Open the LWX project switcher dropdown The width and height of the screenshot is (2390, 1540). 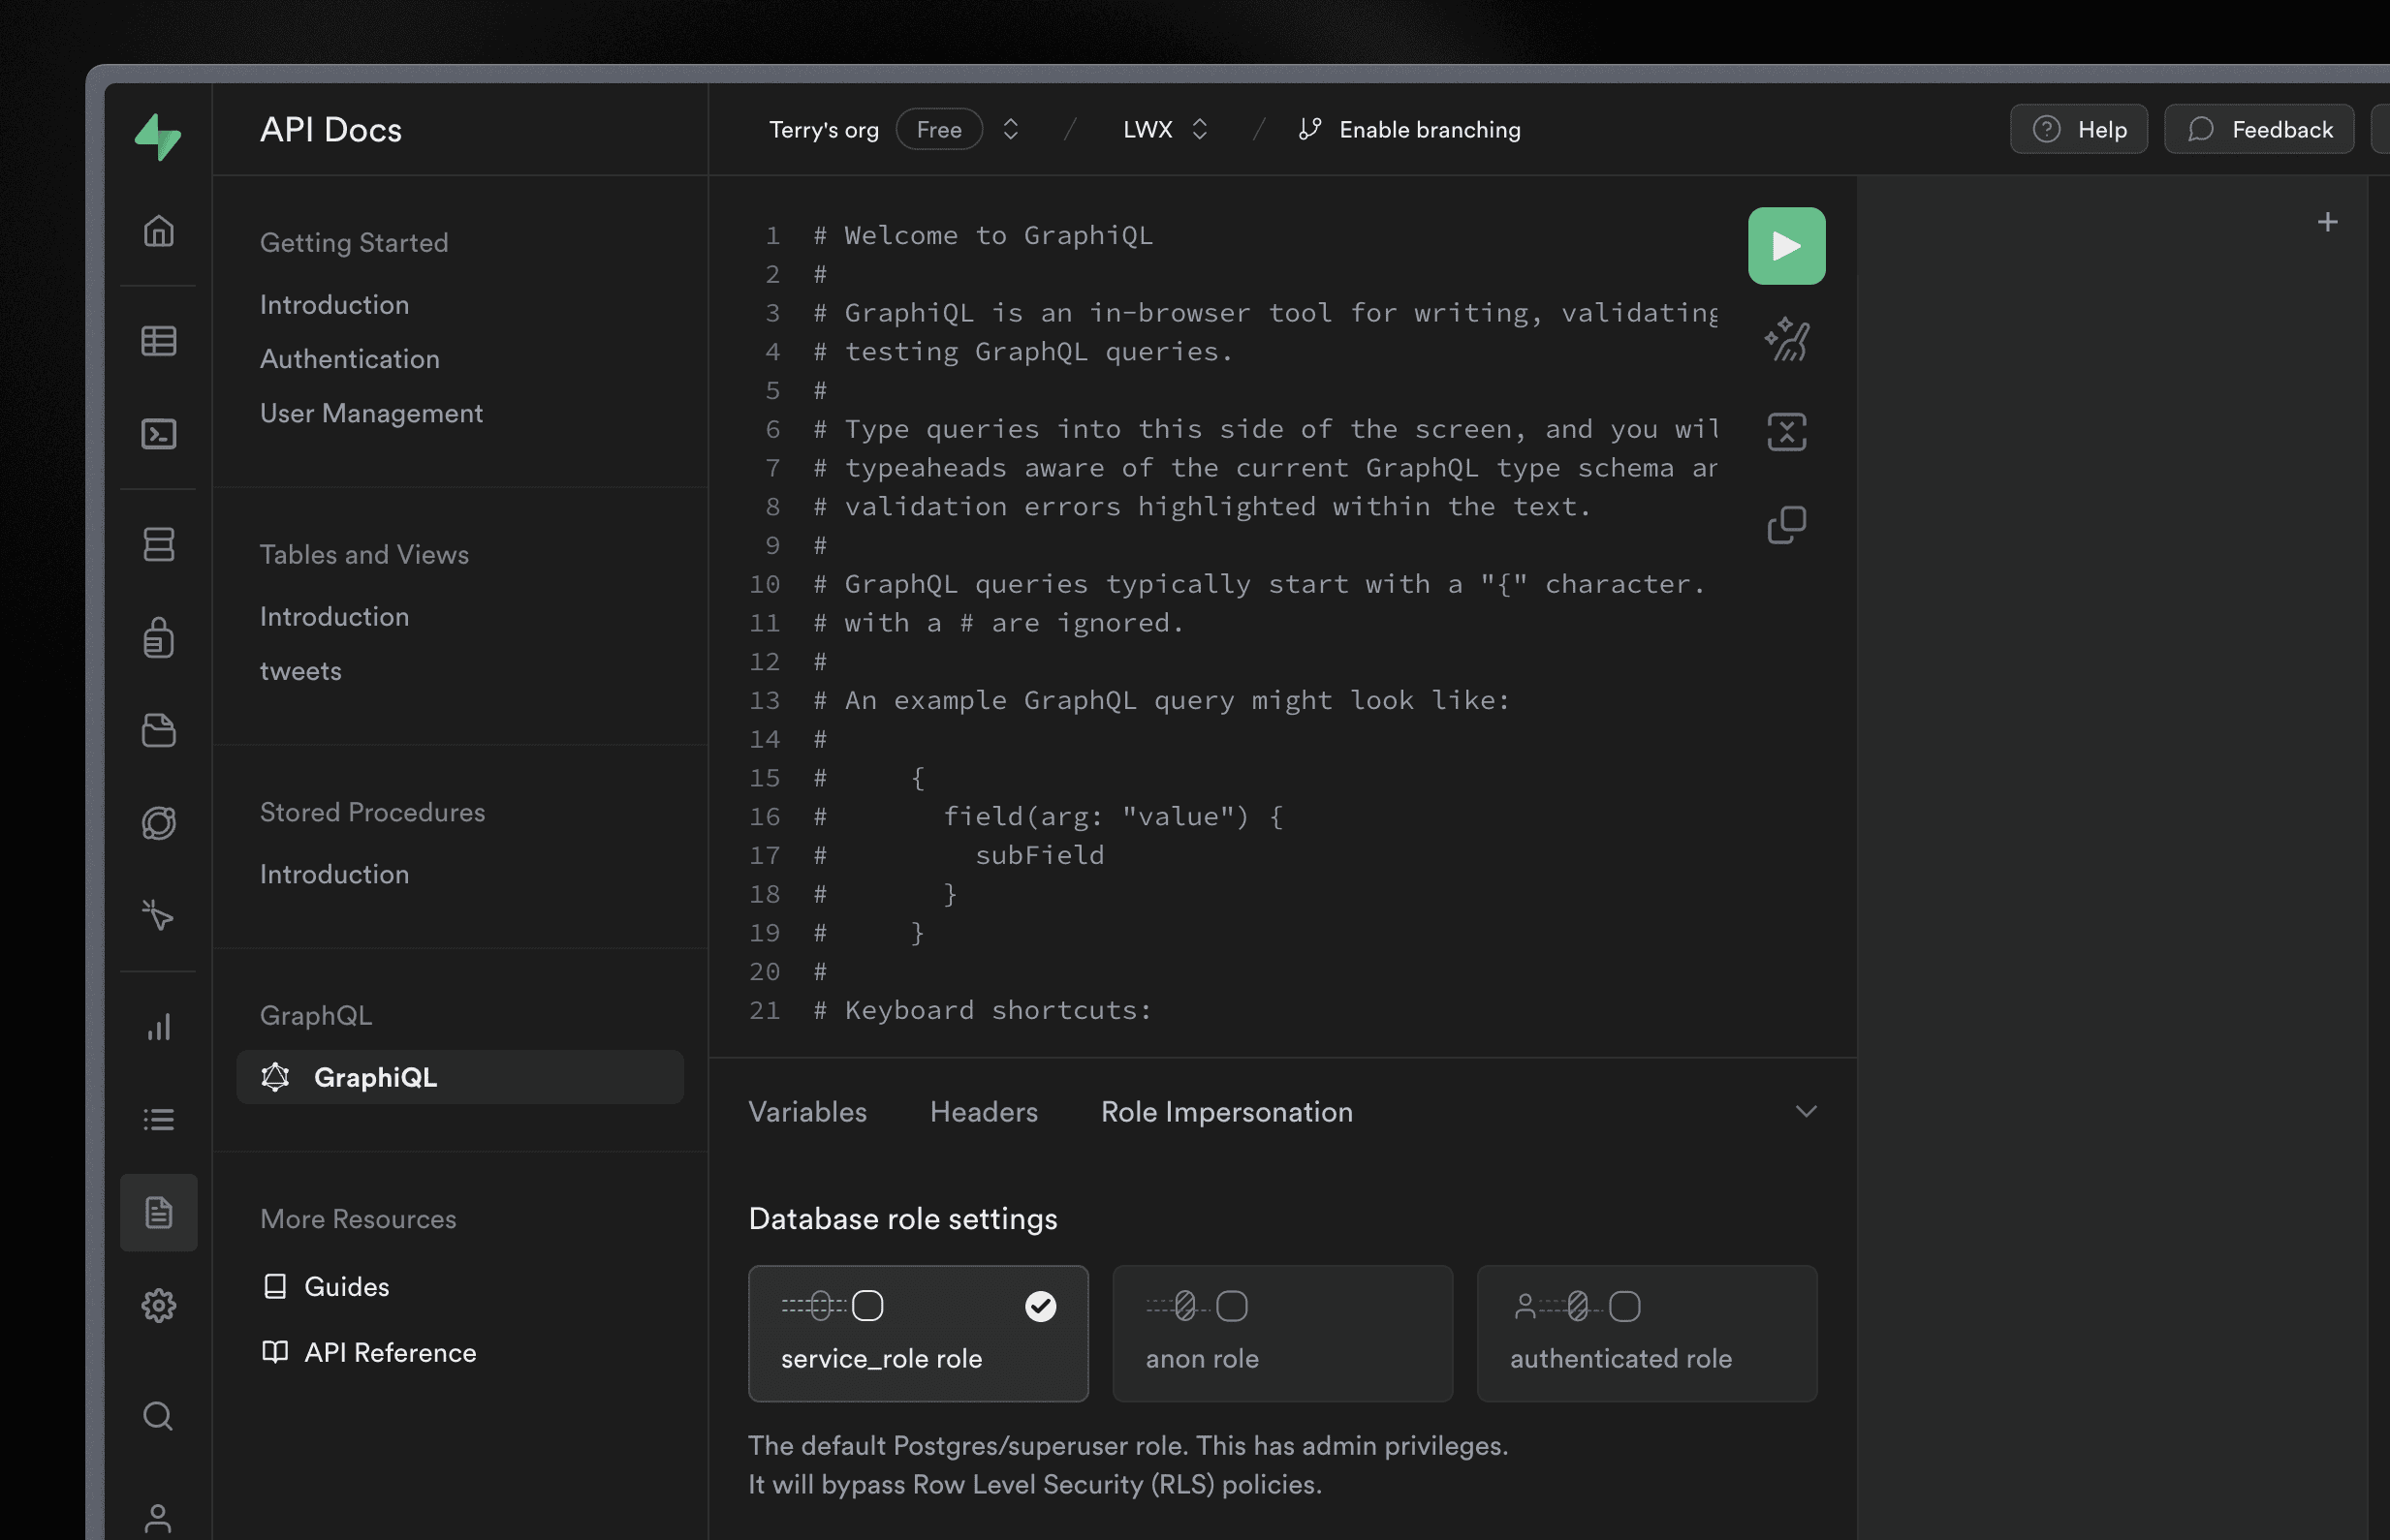tap(1166, 130)
